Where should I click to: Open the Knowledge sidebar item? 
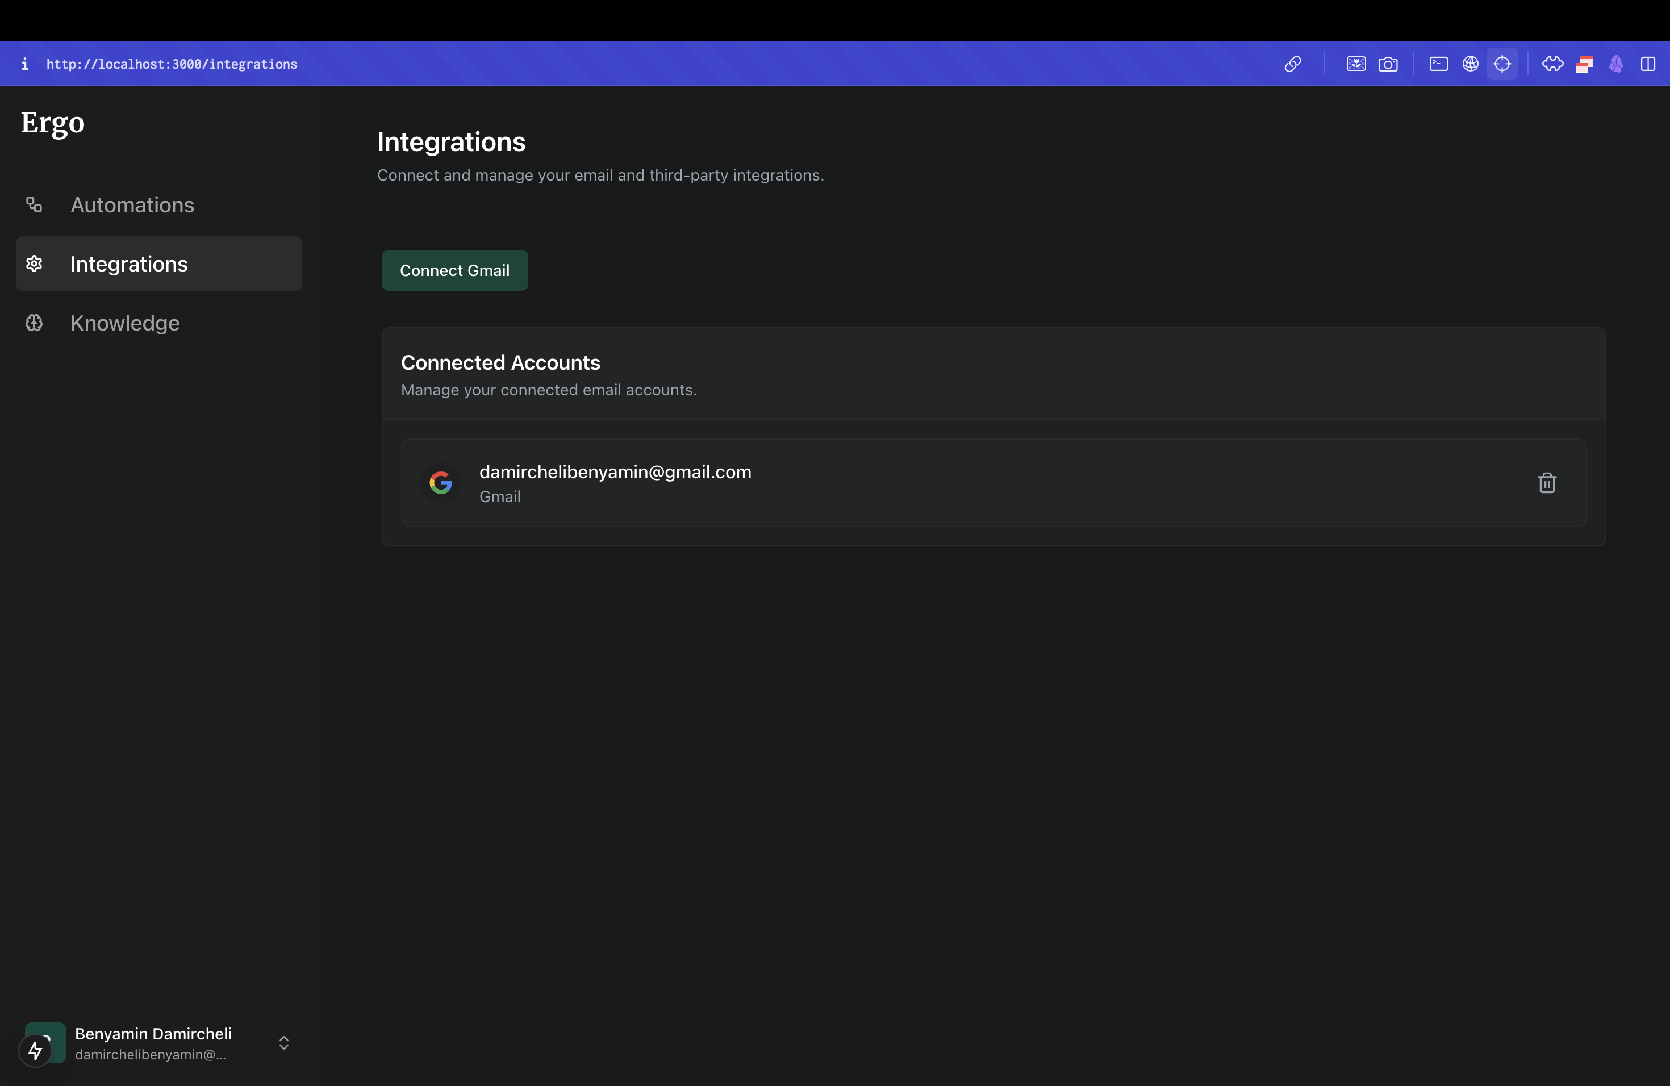(x=125, y=323)
